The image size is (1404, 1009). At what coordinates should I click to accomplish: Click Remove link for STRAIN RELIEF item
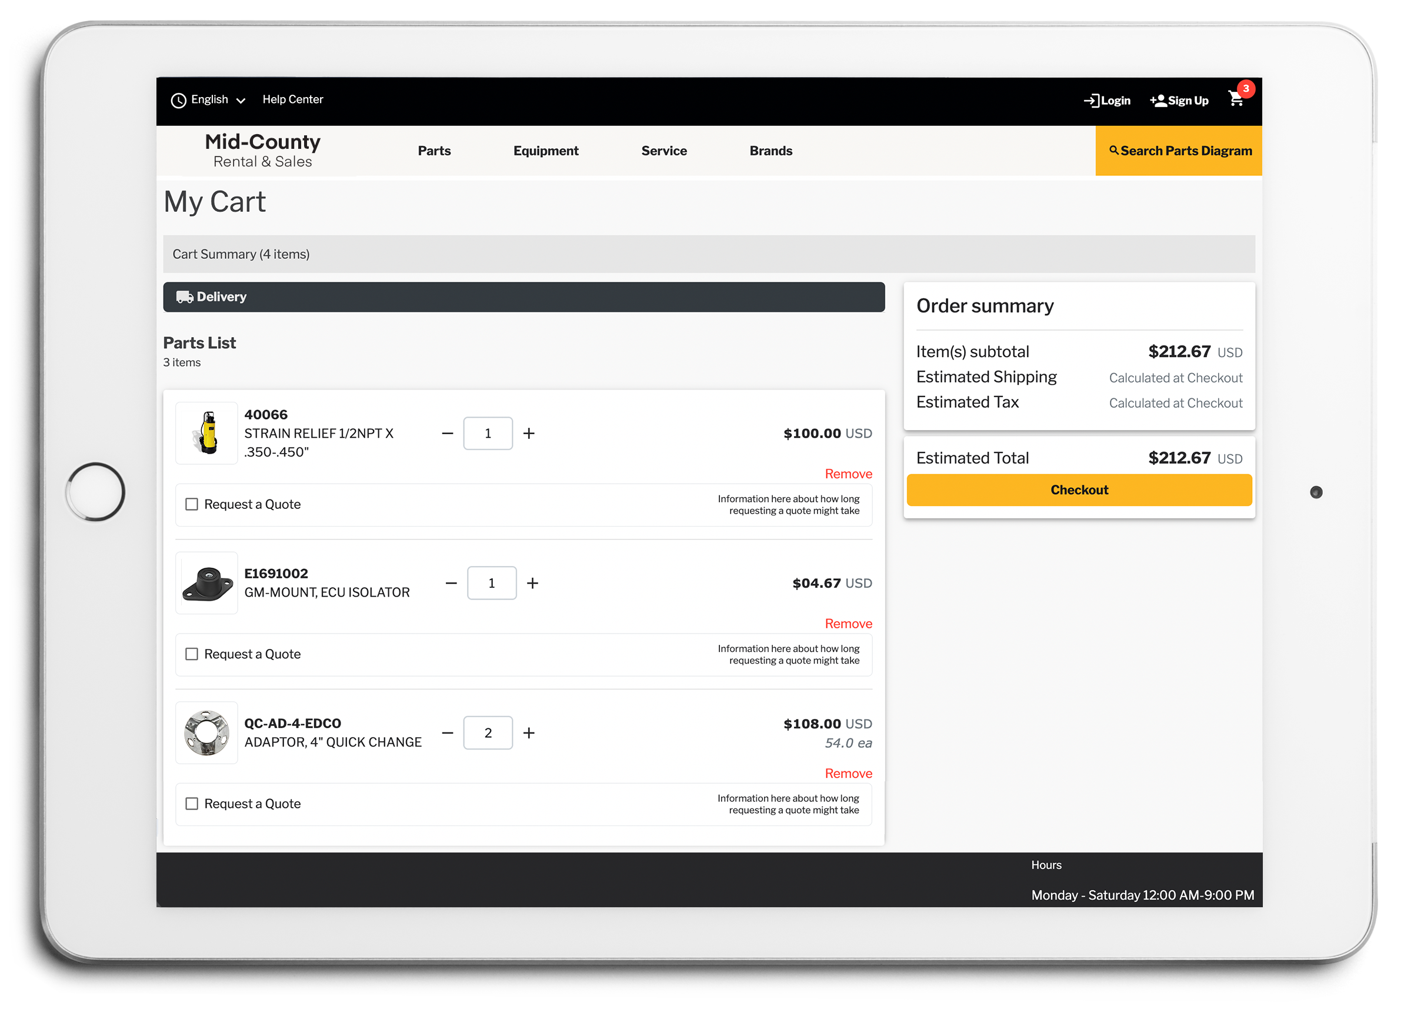point(848,474)
